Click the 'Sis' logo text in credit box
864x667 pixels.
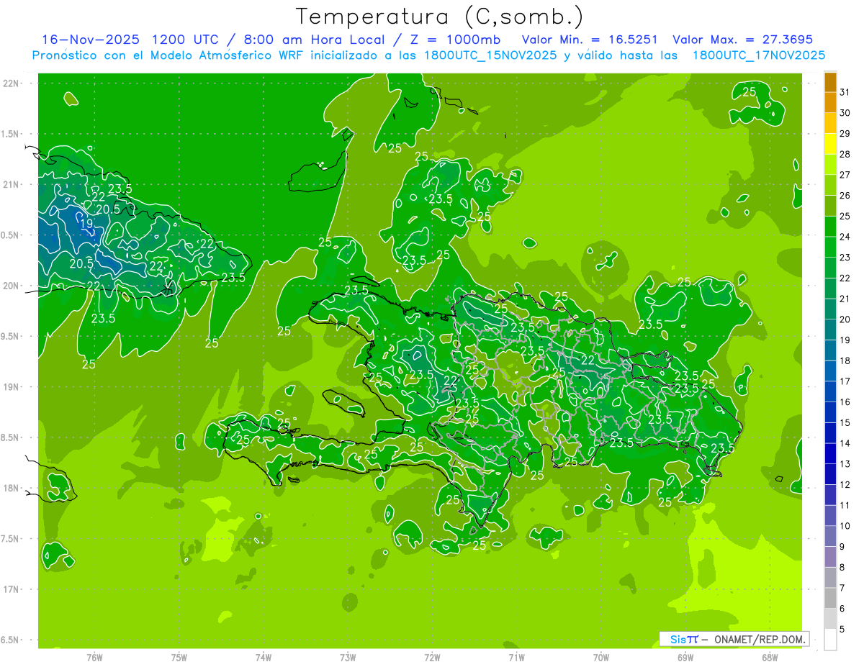click(678, 639)
